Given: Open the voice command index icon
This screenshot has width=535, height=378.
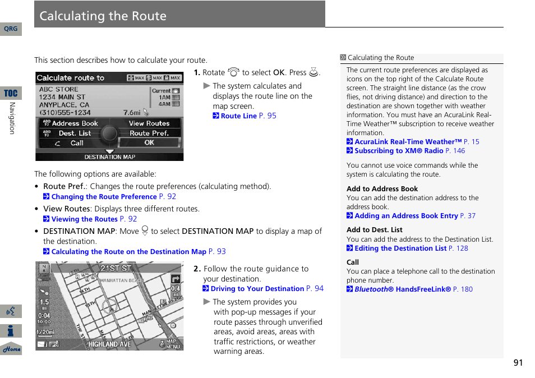Looking at the screenshot, I should pyautogui.click(x=11, y=311).
